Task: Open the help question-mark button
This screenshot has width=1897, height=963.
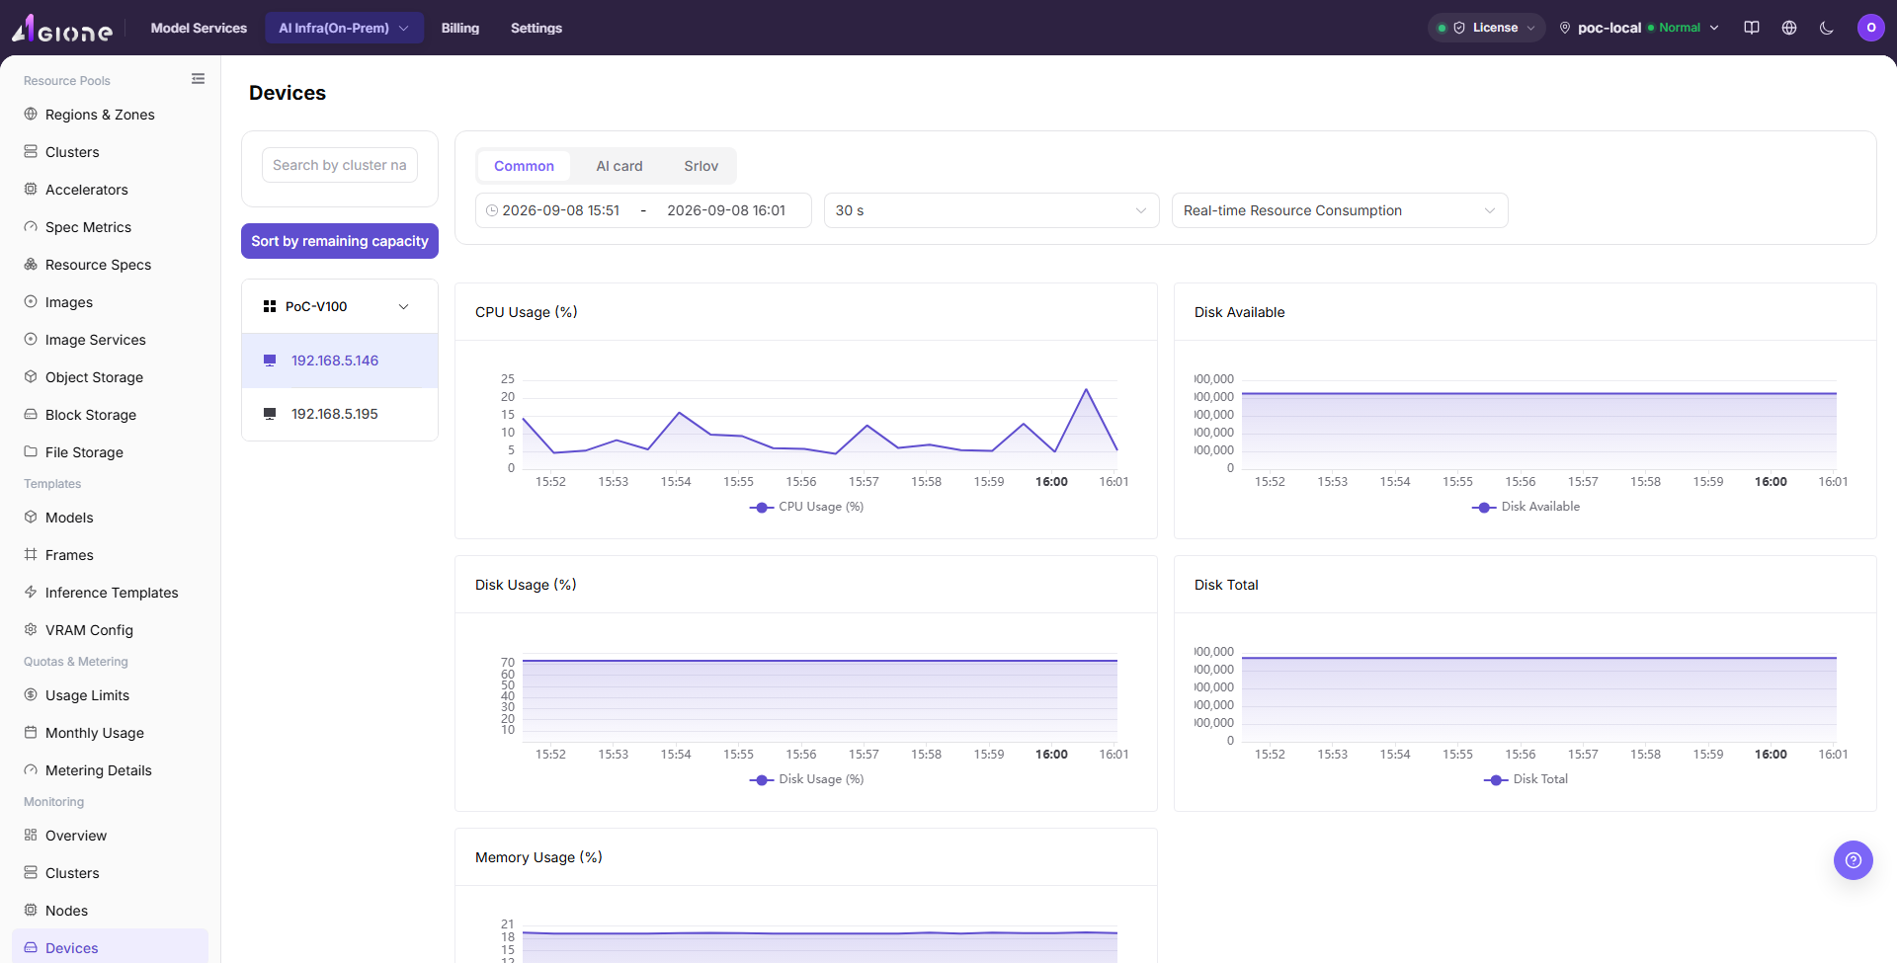Action: pos(1854,860)
